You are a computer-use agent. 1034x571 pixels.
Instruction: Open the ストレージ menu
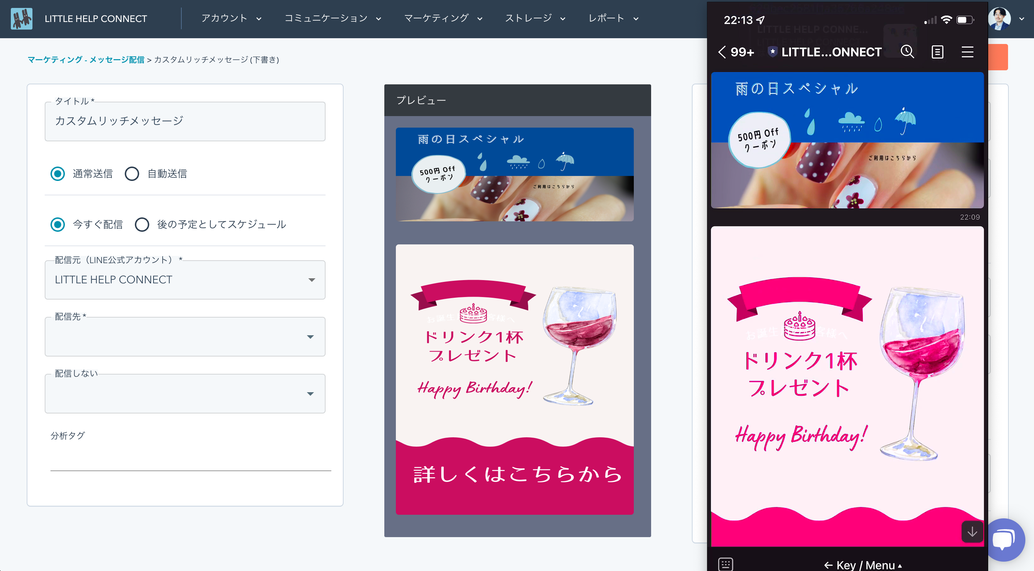(x=535, y=18)
